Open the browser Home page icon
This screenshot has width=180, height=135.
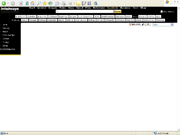tap(32, 3)
